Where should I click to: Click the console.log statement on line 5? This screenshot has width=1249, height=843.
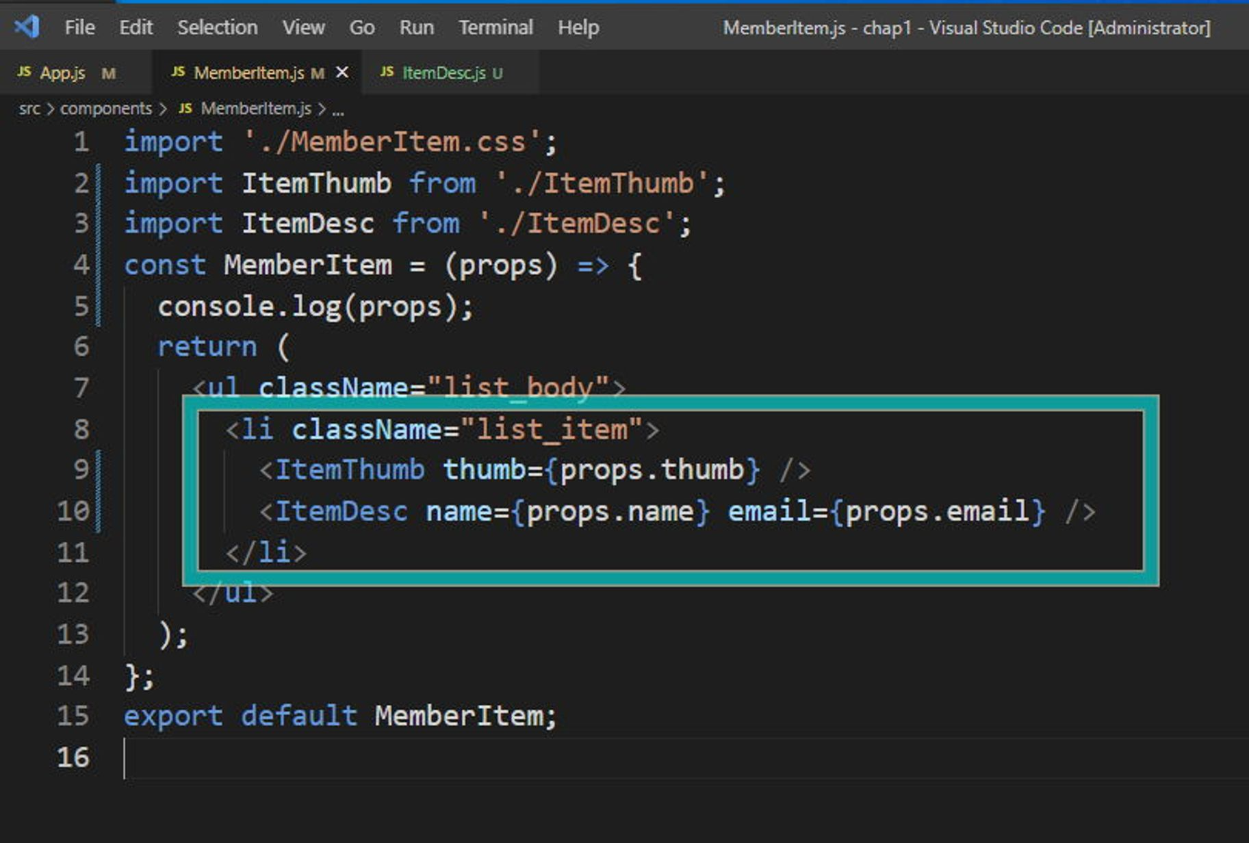315,307
